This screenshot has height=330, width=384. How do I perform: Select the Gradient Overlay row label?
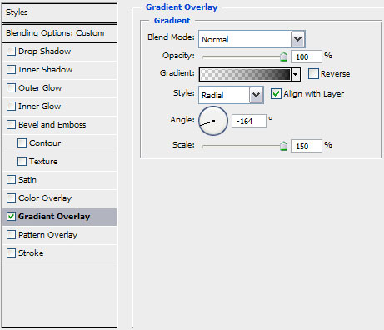(x=54, y=217)
